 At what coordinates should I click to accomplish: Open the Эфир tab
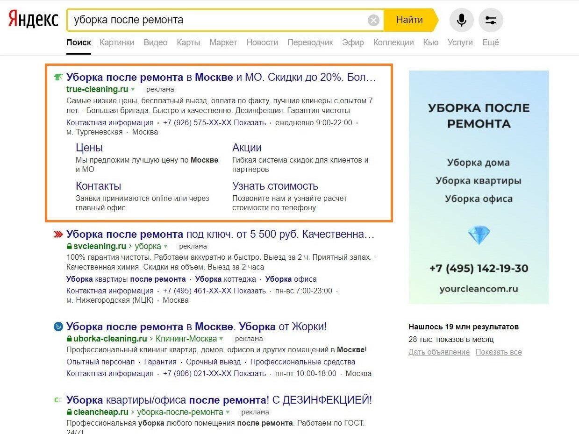[x=353, y=43]
